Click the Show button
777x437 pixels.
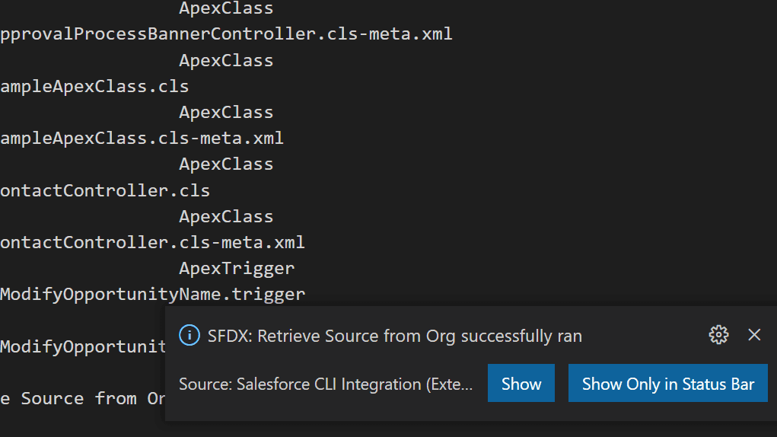click(x=521, y=384)
